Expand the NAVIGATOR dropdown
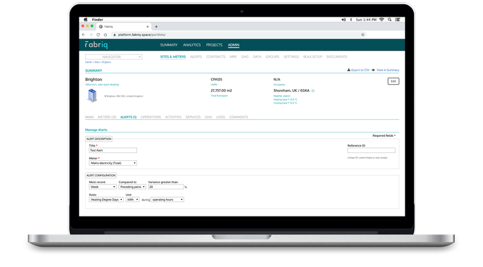 pos(114,57)
